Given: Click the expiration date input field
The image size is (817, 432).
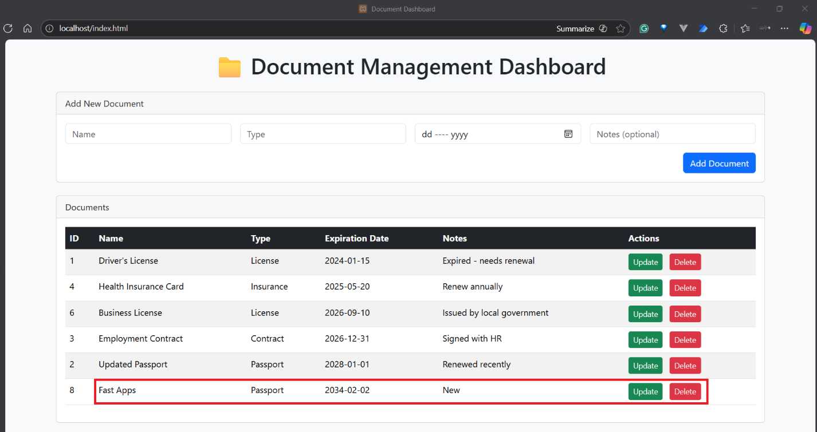Looking at the screenshot, I should [x=498, y=134].
